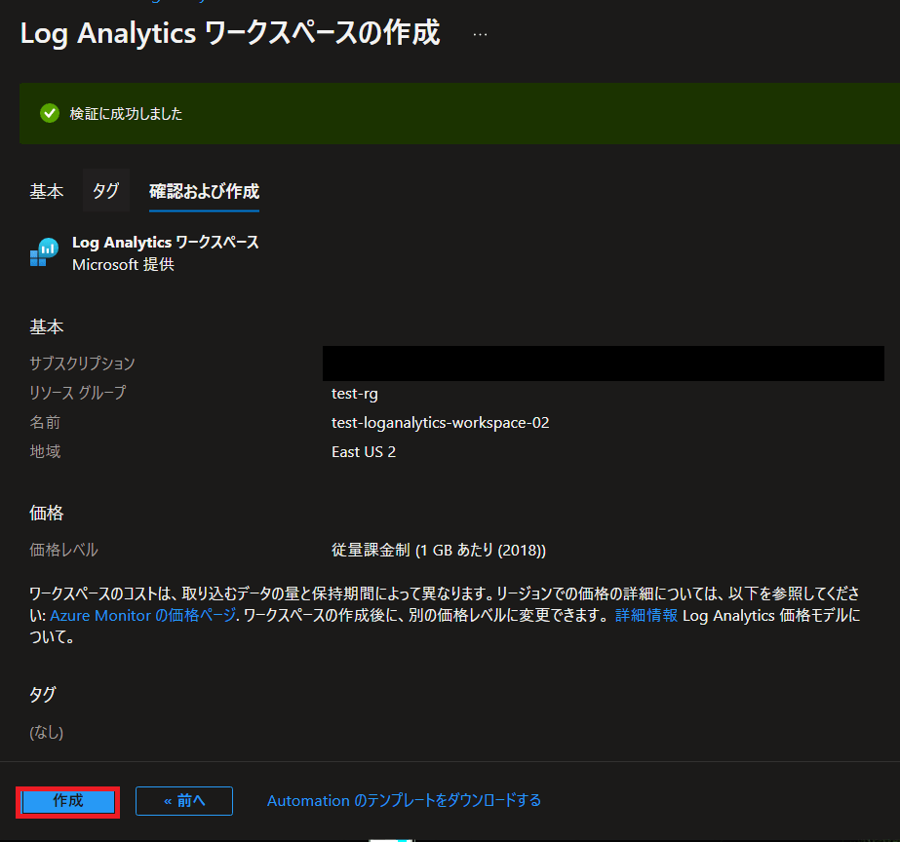
Task: Click the name value test-loganalytics-workspace-02
Action: click(x=440, y=423)
